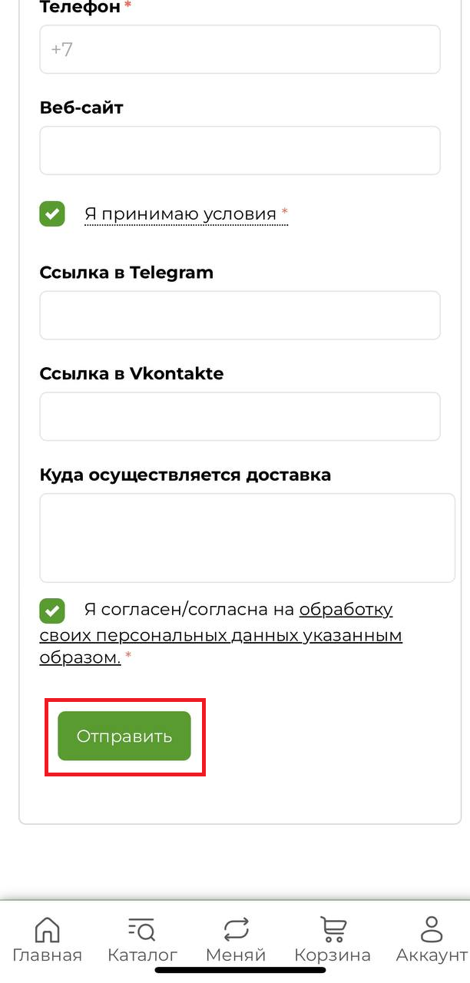Click into the Веб-сайт text field

pos(240,151)
